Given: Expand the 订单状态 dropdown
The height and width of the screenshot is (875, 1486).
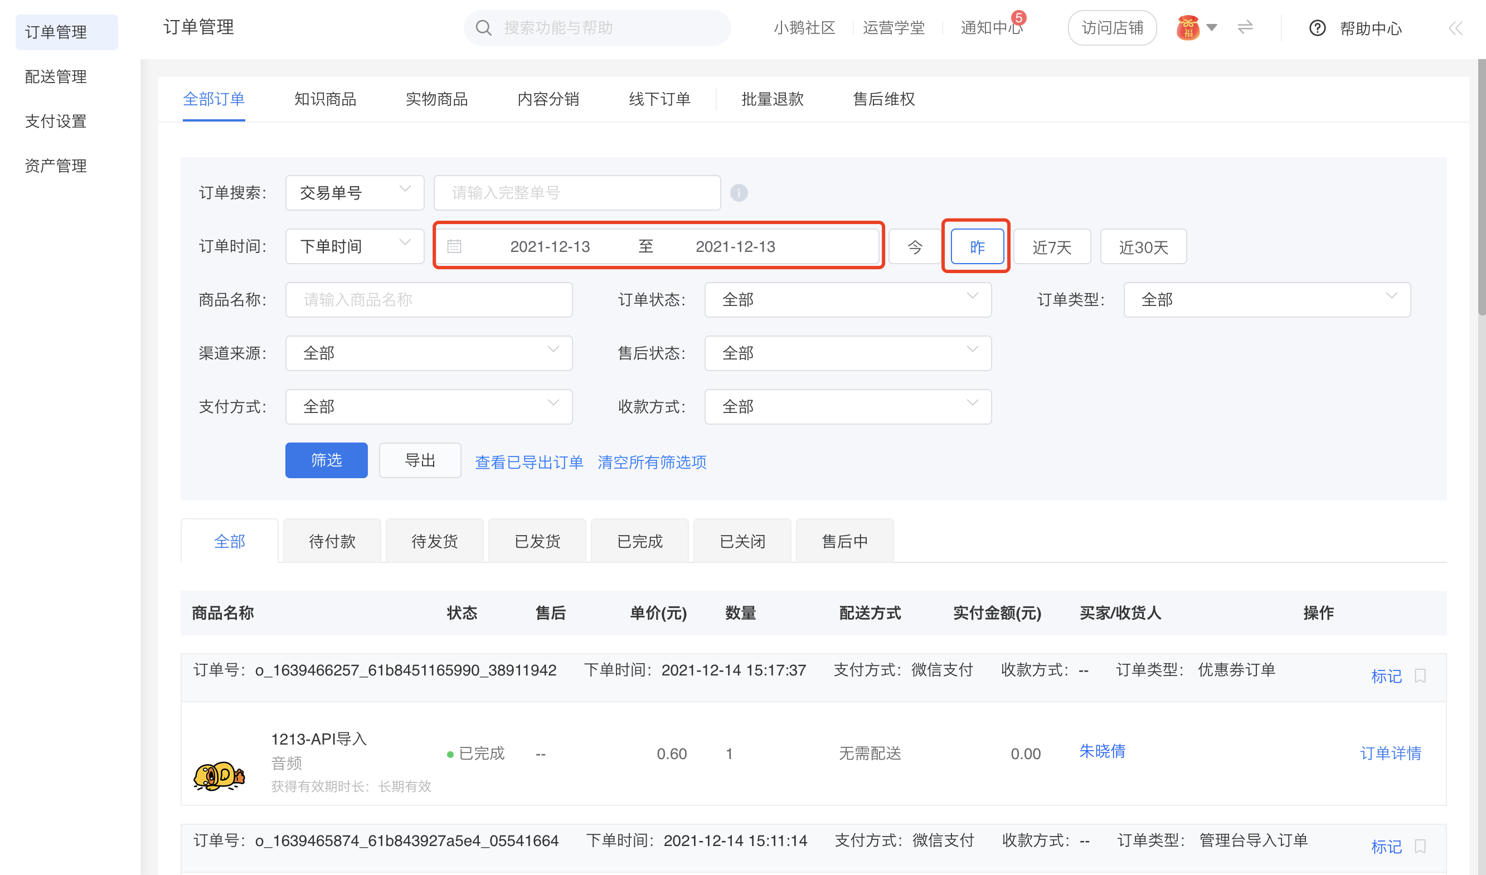Looking at the screenshot, I should tap(847, 299).
